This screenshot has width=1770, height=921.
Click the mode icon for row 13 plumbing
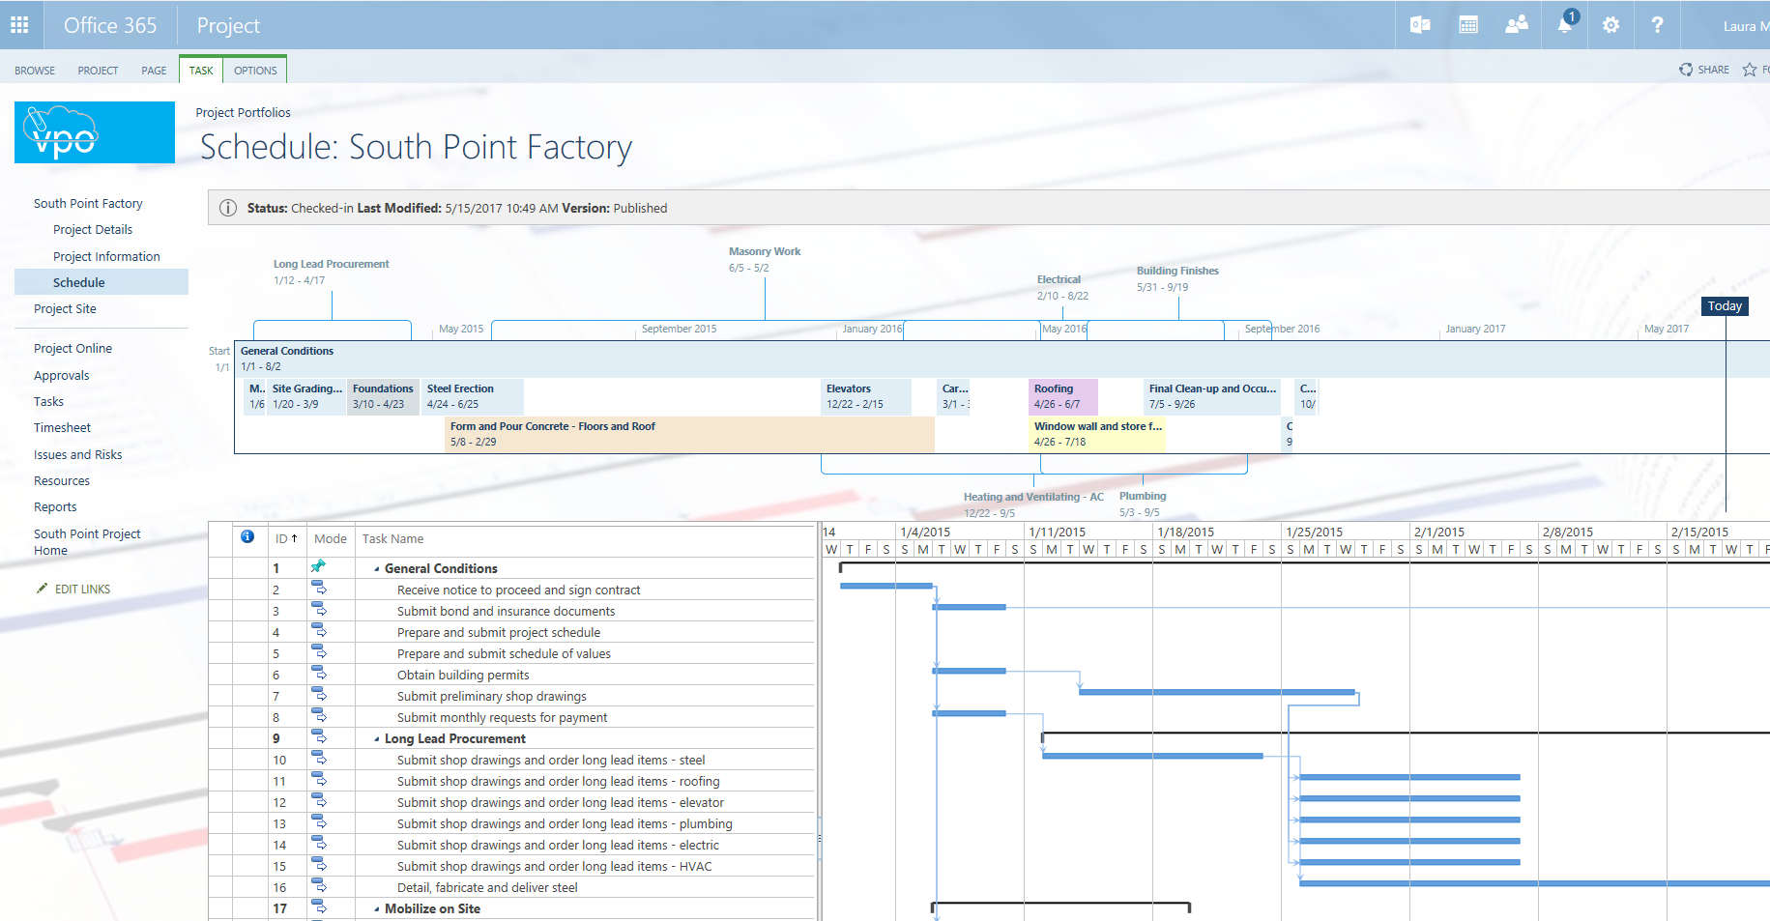coord(318,822)
